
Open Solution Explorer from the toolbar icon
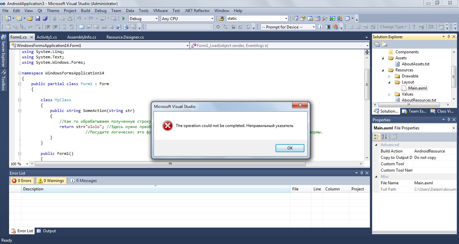click(295, 18)
